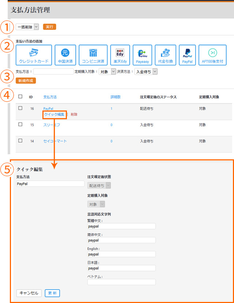Click the クイック編集 link under PayPal
Screen dimensions: 234x303
click(x=54, y=114)
